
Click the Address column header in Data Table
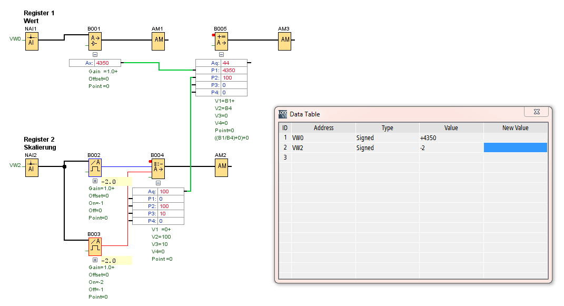pos(323,128)
